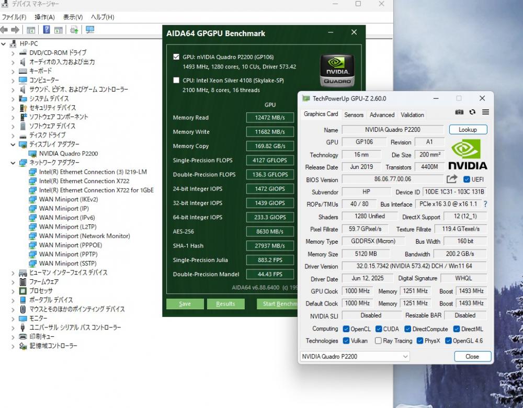This screenshot has width=523, height=408.
Task: Expand the disk drives category
Action: click(x=13, y=135)
